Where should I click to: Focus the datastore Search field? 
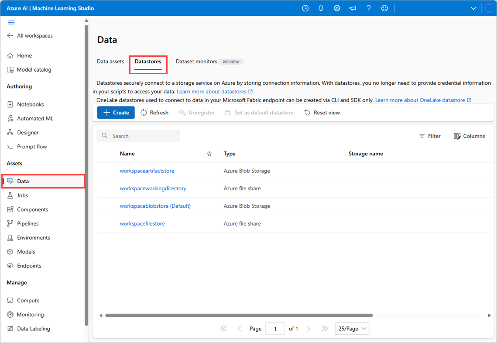138,136
